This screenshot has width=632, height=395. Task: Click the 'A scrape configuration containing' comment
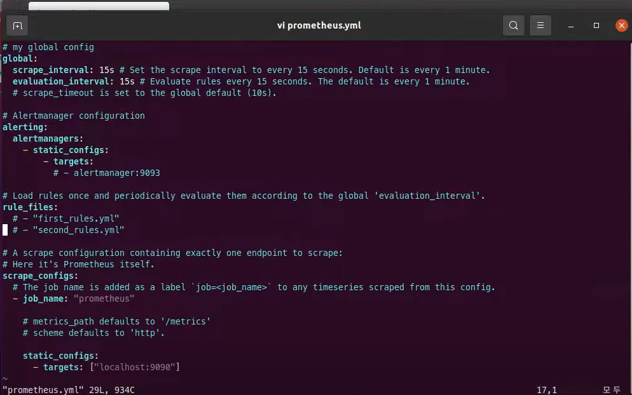[x=172, y=253]
